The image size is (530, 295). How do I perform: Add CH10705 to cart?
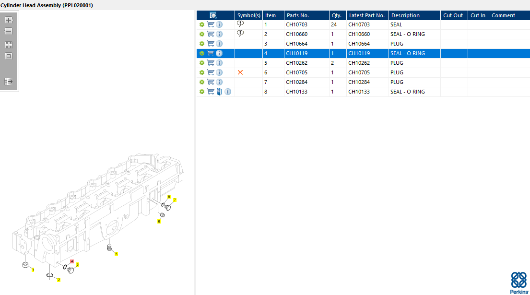(211, 72)
